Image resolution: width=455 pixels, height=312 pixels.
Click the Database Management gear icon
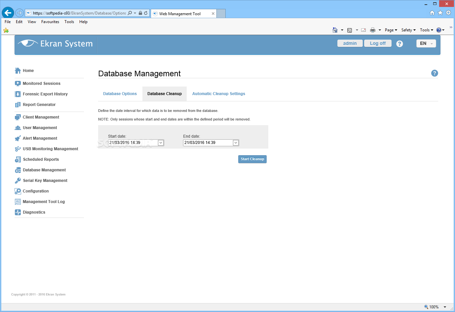point(18,170)
